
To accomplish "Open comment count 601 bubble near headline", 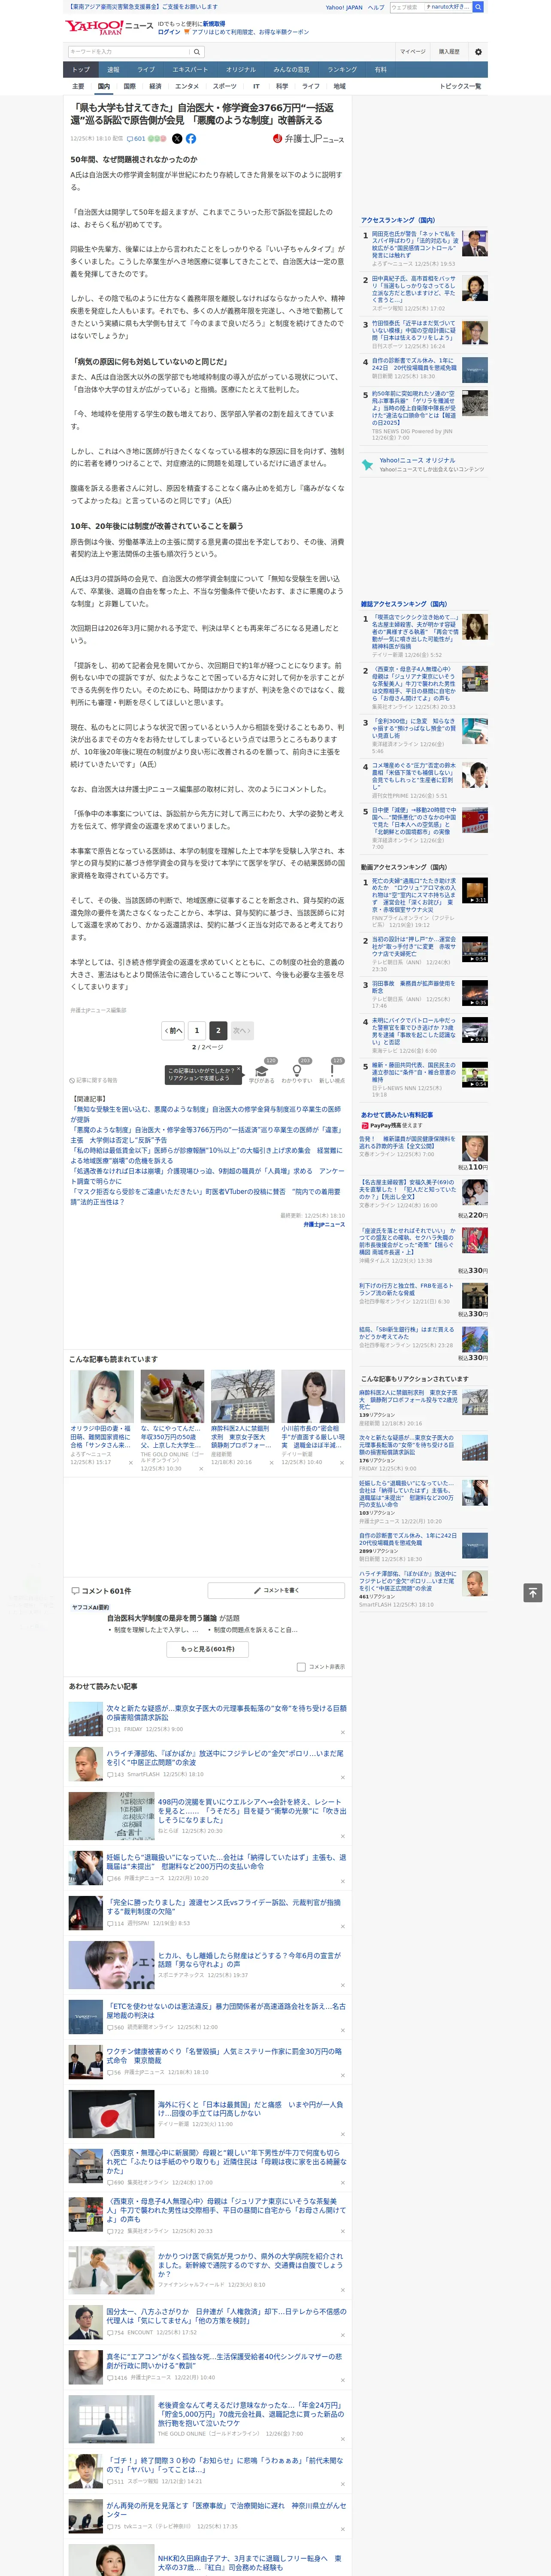I will [x=137, y=139].
